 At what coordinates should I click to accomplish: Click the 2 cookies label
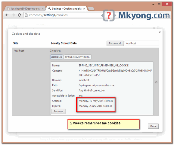[55, 51]
